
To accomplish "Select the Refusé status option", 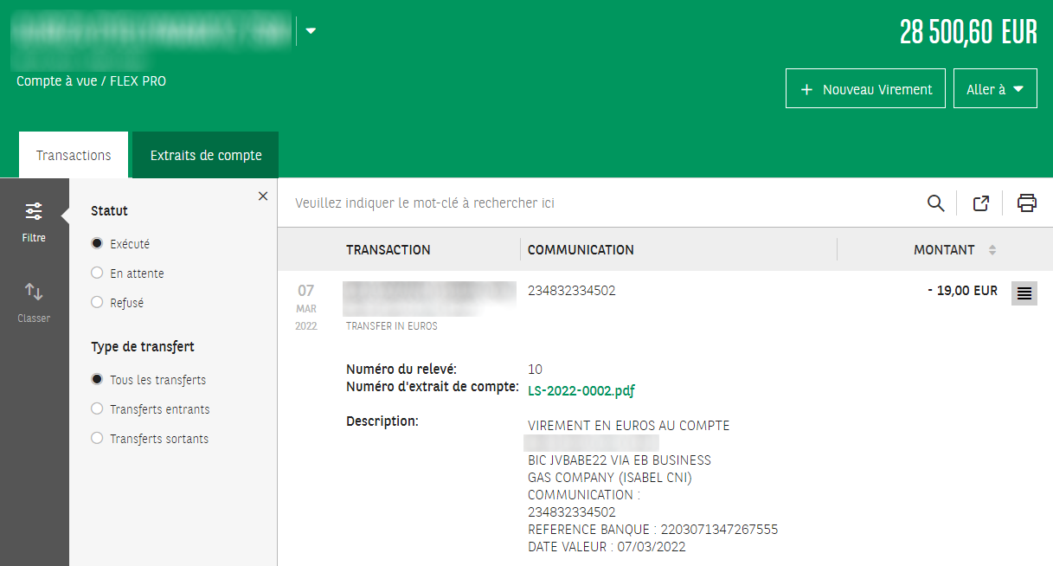I will [98, 303].
